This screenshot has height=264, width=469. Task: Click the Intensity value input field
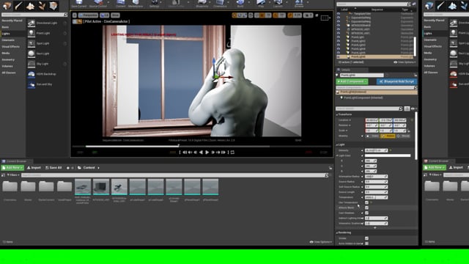click(376, 150)
